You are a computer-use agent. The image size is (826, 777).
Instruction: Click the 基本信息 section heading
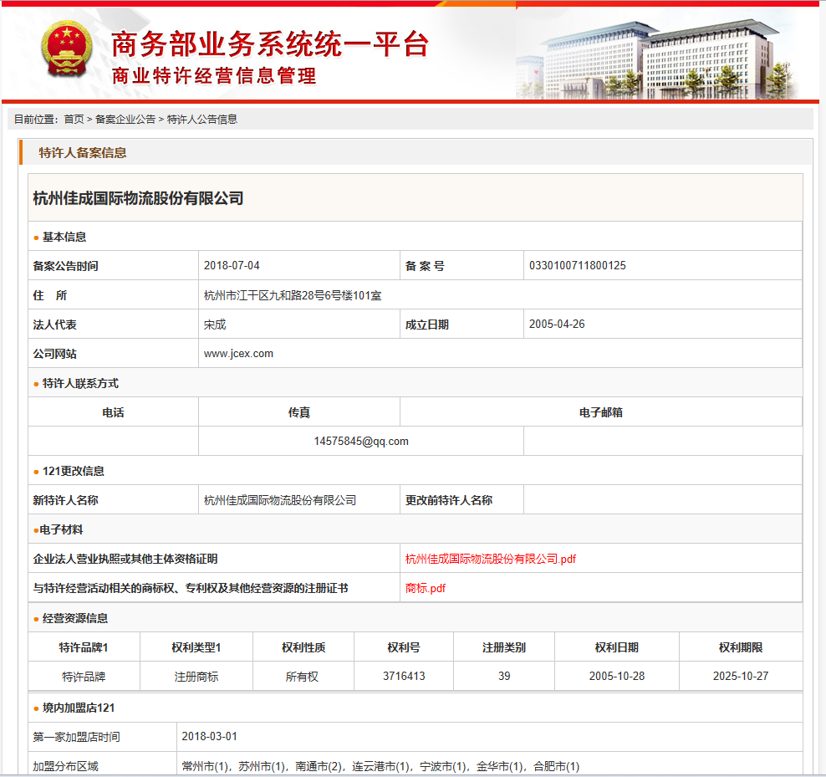[64, 238]
